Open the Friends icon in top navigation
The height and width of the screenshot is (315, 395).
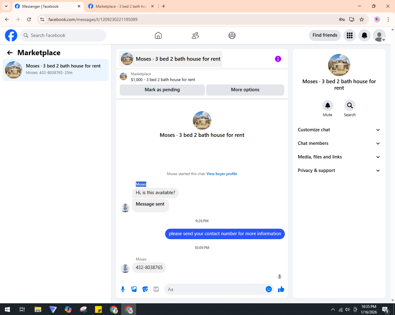tap(195, 35)
